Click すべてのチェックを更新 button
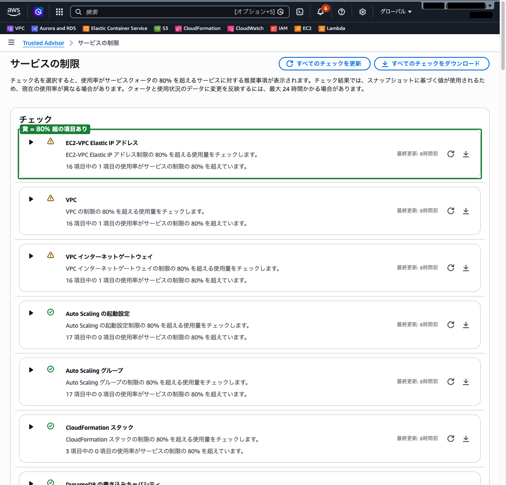 point(325,64)
